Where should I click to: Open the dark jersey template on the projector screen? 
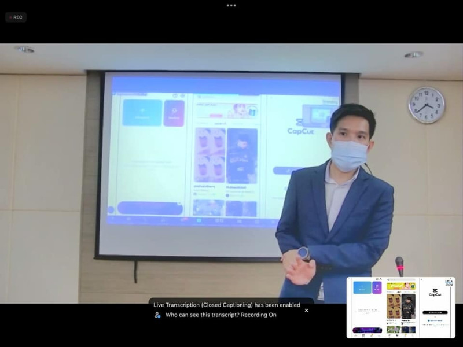point(242,155)
